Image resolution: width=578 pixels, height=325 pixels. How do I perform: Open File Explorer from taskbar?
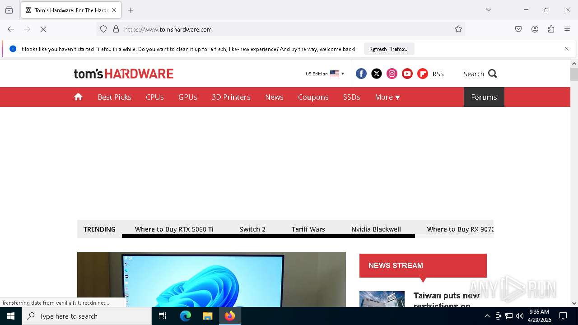click(x=207, y=316)
